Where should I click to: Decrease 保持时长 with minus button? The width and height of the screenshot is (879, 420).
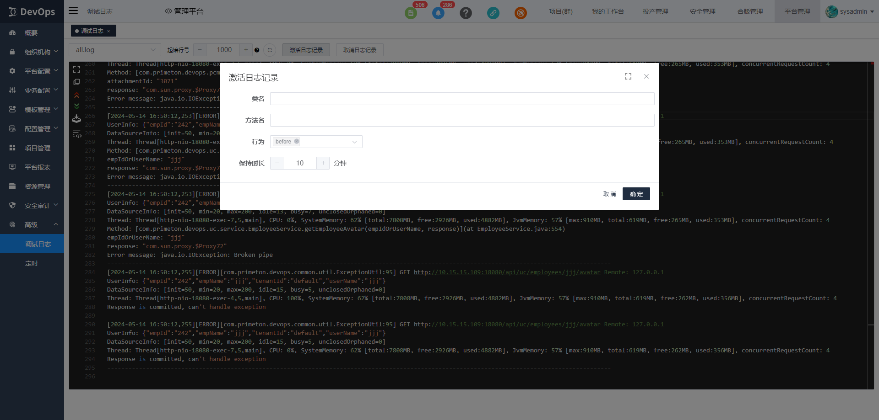click(x=277, y=163)
